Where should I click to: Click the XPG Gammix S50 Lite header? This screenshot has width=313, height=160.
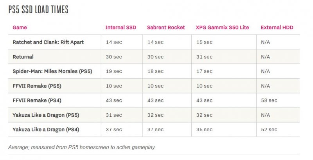point(222,28)
